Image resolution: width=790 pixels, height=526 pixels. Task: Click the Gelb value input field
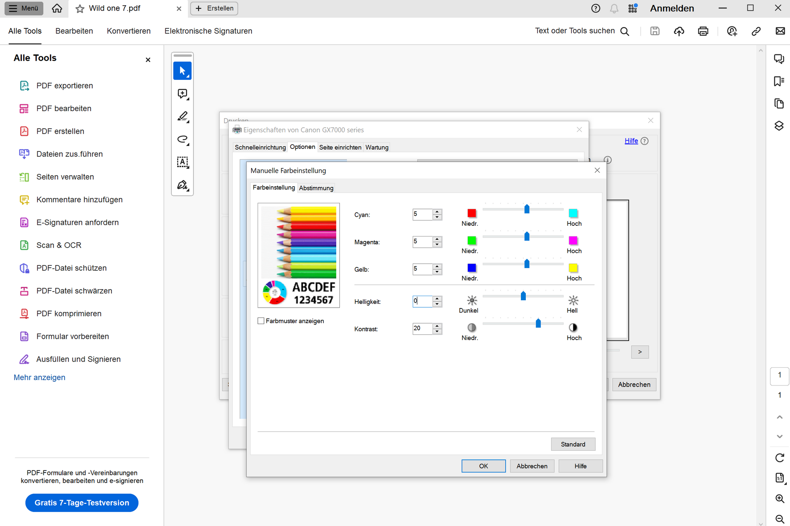point(422,269)
